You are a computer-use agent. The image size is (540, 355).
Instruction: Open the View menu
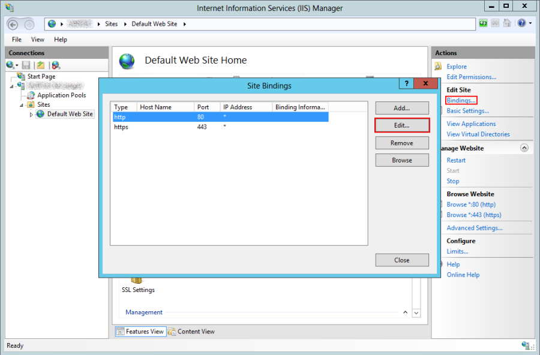(x=38, y=39)
